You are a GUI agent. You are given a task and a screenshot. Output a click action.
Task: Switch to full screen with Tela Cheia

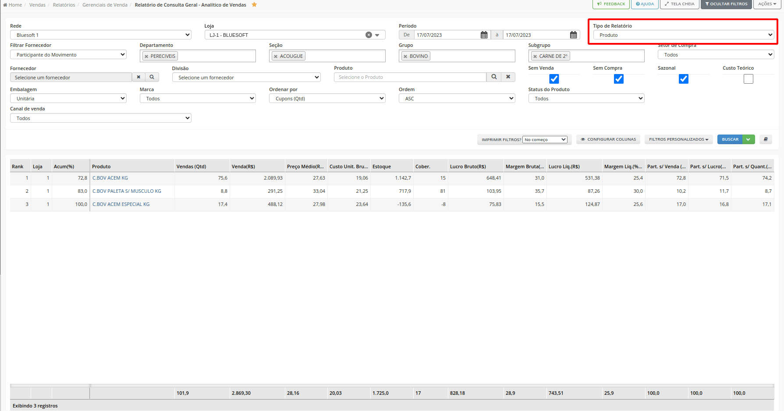[680, 4]
